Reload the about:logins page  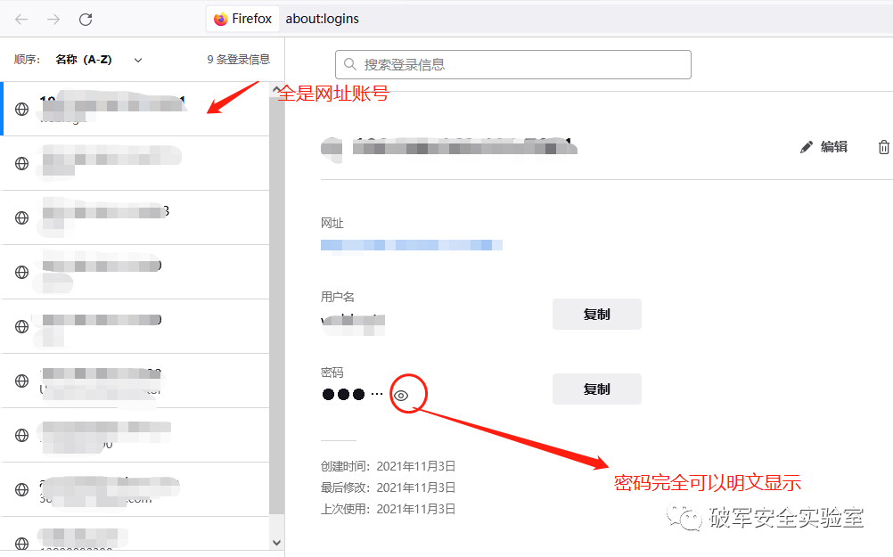(86, 20)
